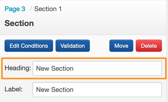Open the Validation settings button
The image size is (168, 102).
[x=73, y=46]
